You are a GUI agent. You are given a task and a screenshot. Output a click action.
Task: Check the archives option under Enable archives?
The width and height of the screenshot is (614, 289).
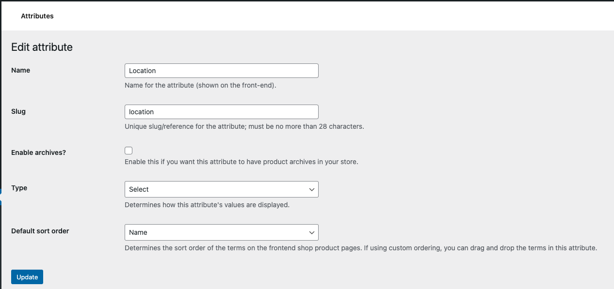click(129, 150)
